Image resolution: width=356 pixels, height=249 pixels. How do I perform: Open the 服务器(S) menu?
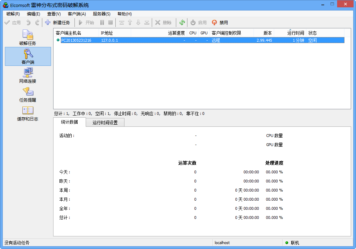(101, 14)
